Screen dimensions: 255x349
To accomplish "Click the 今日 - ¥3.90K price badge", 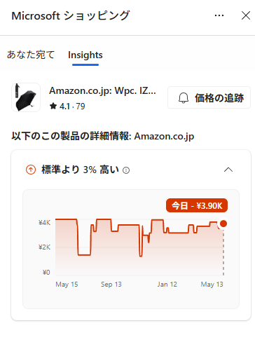I will pos(197,205).
